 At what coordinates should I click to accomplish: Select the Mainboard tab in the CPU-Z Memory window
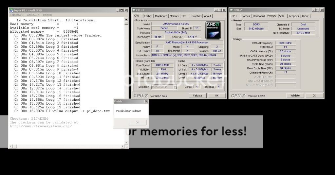click(x=258, y=16)
